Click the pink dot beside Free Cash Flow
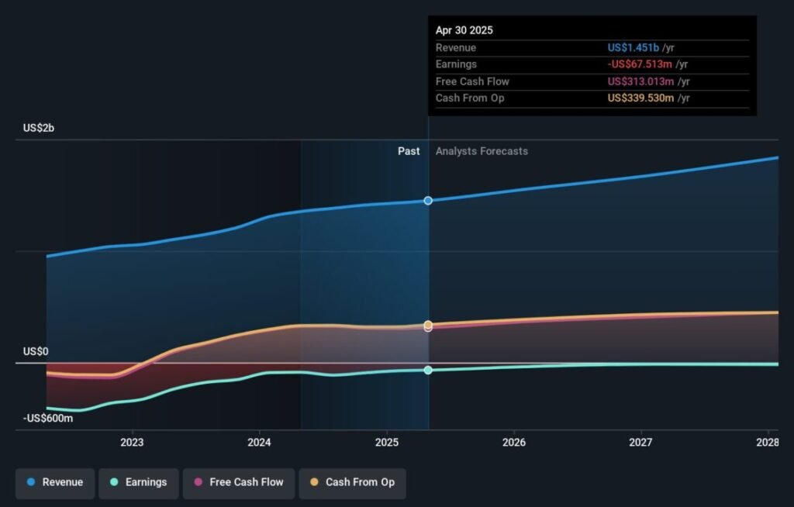This screenshot has width=794, height=507. 198,482
